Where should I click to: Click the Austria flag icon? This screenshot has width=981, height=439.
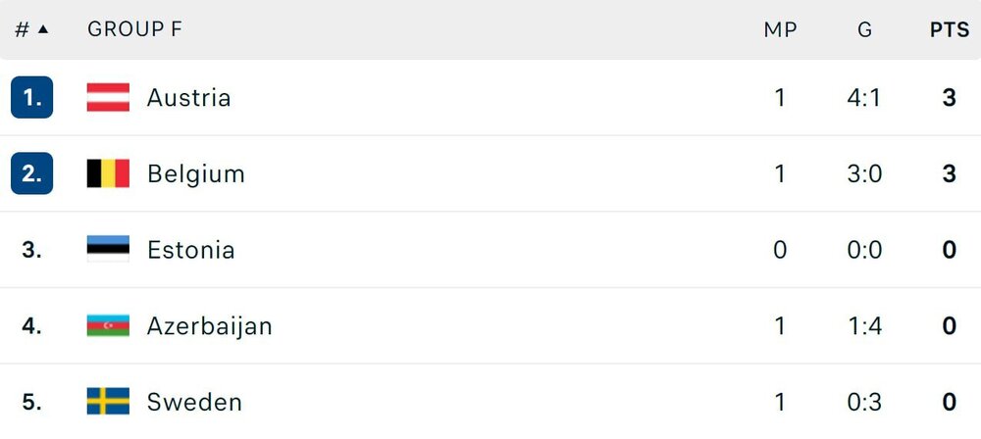[x=108, y=97]
